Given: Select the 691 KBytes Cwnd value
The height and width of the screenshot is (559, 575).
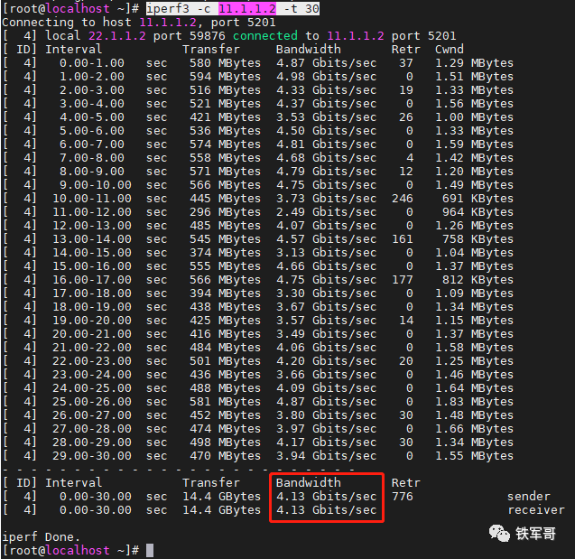Looking at the screenshot, I should pos(478,199).
